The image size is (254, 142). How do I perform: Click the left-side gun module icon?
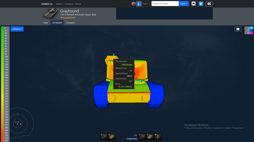coord(104,137)
